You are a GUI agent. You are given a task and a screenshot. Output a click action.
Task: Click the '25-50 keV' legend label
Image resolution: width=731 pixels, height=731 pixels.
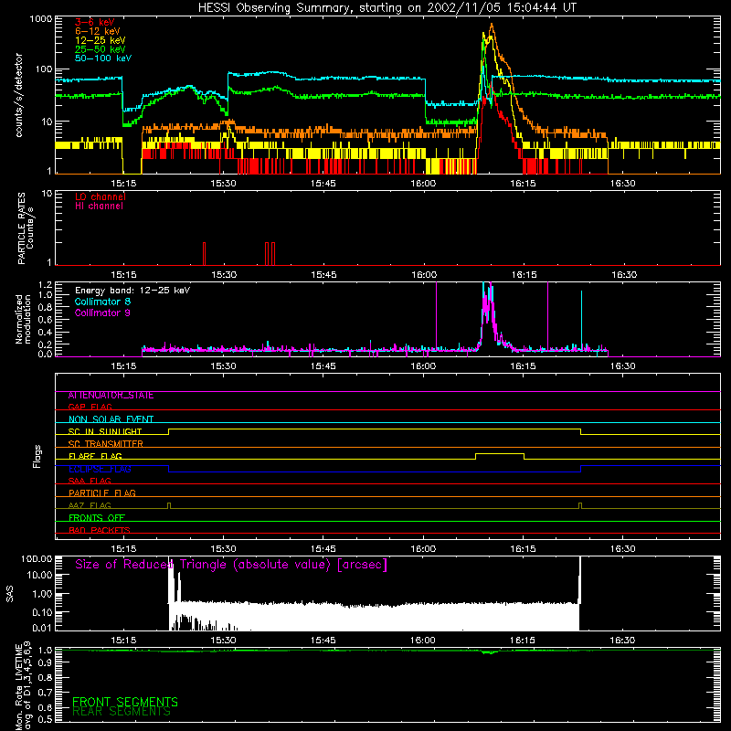coord(101,49)
